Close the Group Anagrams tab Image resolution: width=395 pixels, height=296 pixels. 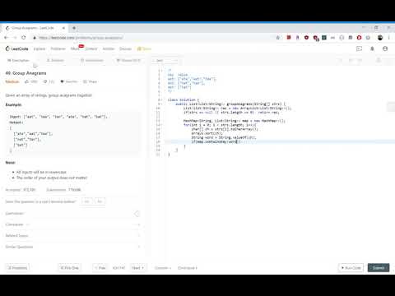coord(63,28)
